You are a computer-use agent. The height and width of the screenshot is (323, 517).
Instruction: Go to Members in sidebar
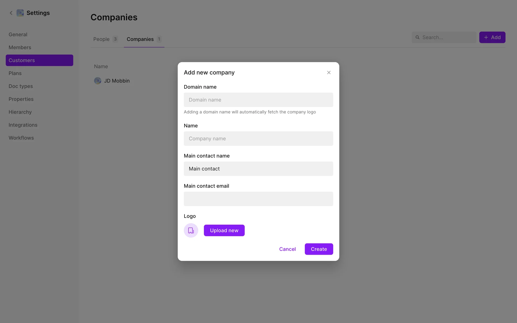coord(20,47)
